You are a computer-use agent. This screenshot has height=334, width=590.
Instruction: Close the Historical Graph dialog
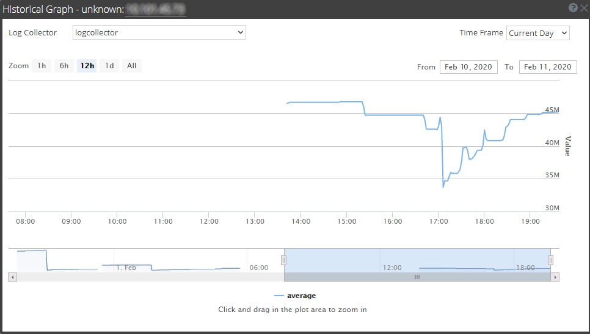(x=584, y=8)
